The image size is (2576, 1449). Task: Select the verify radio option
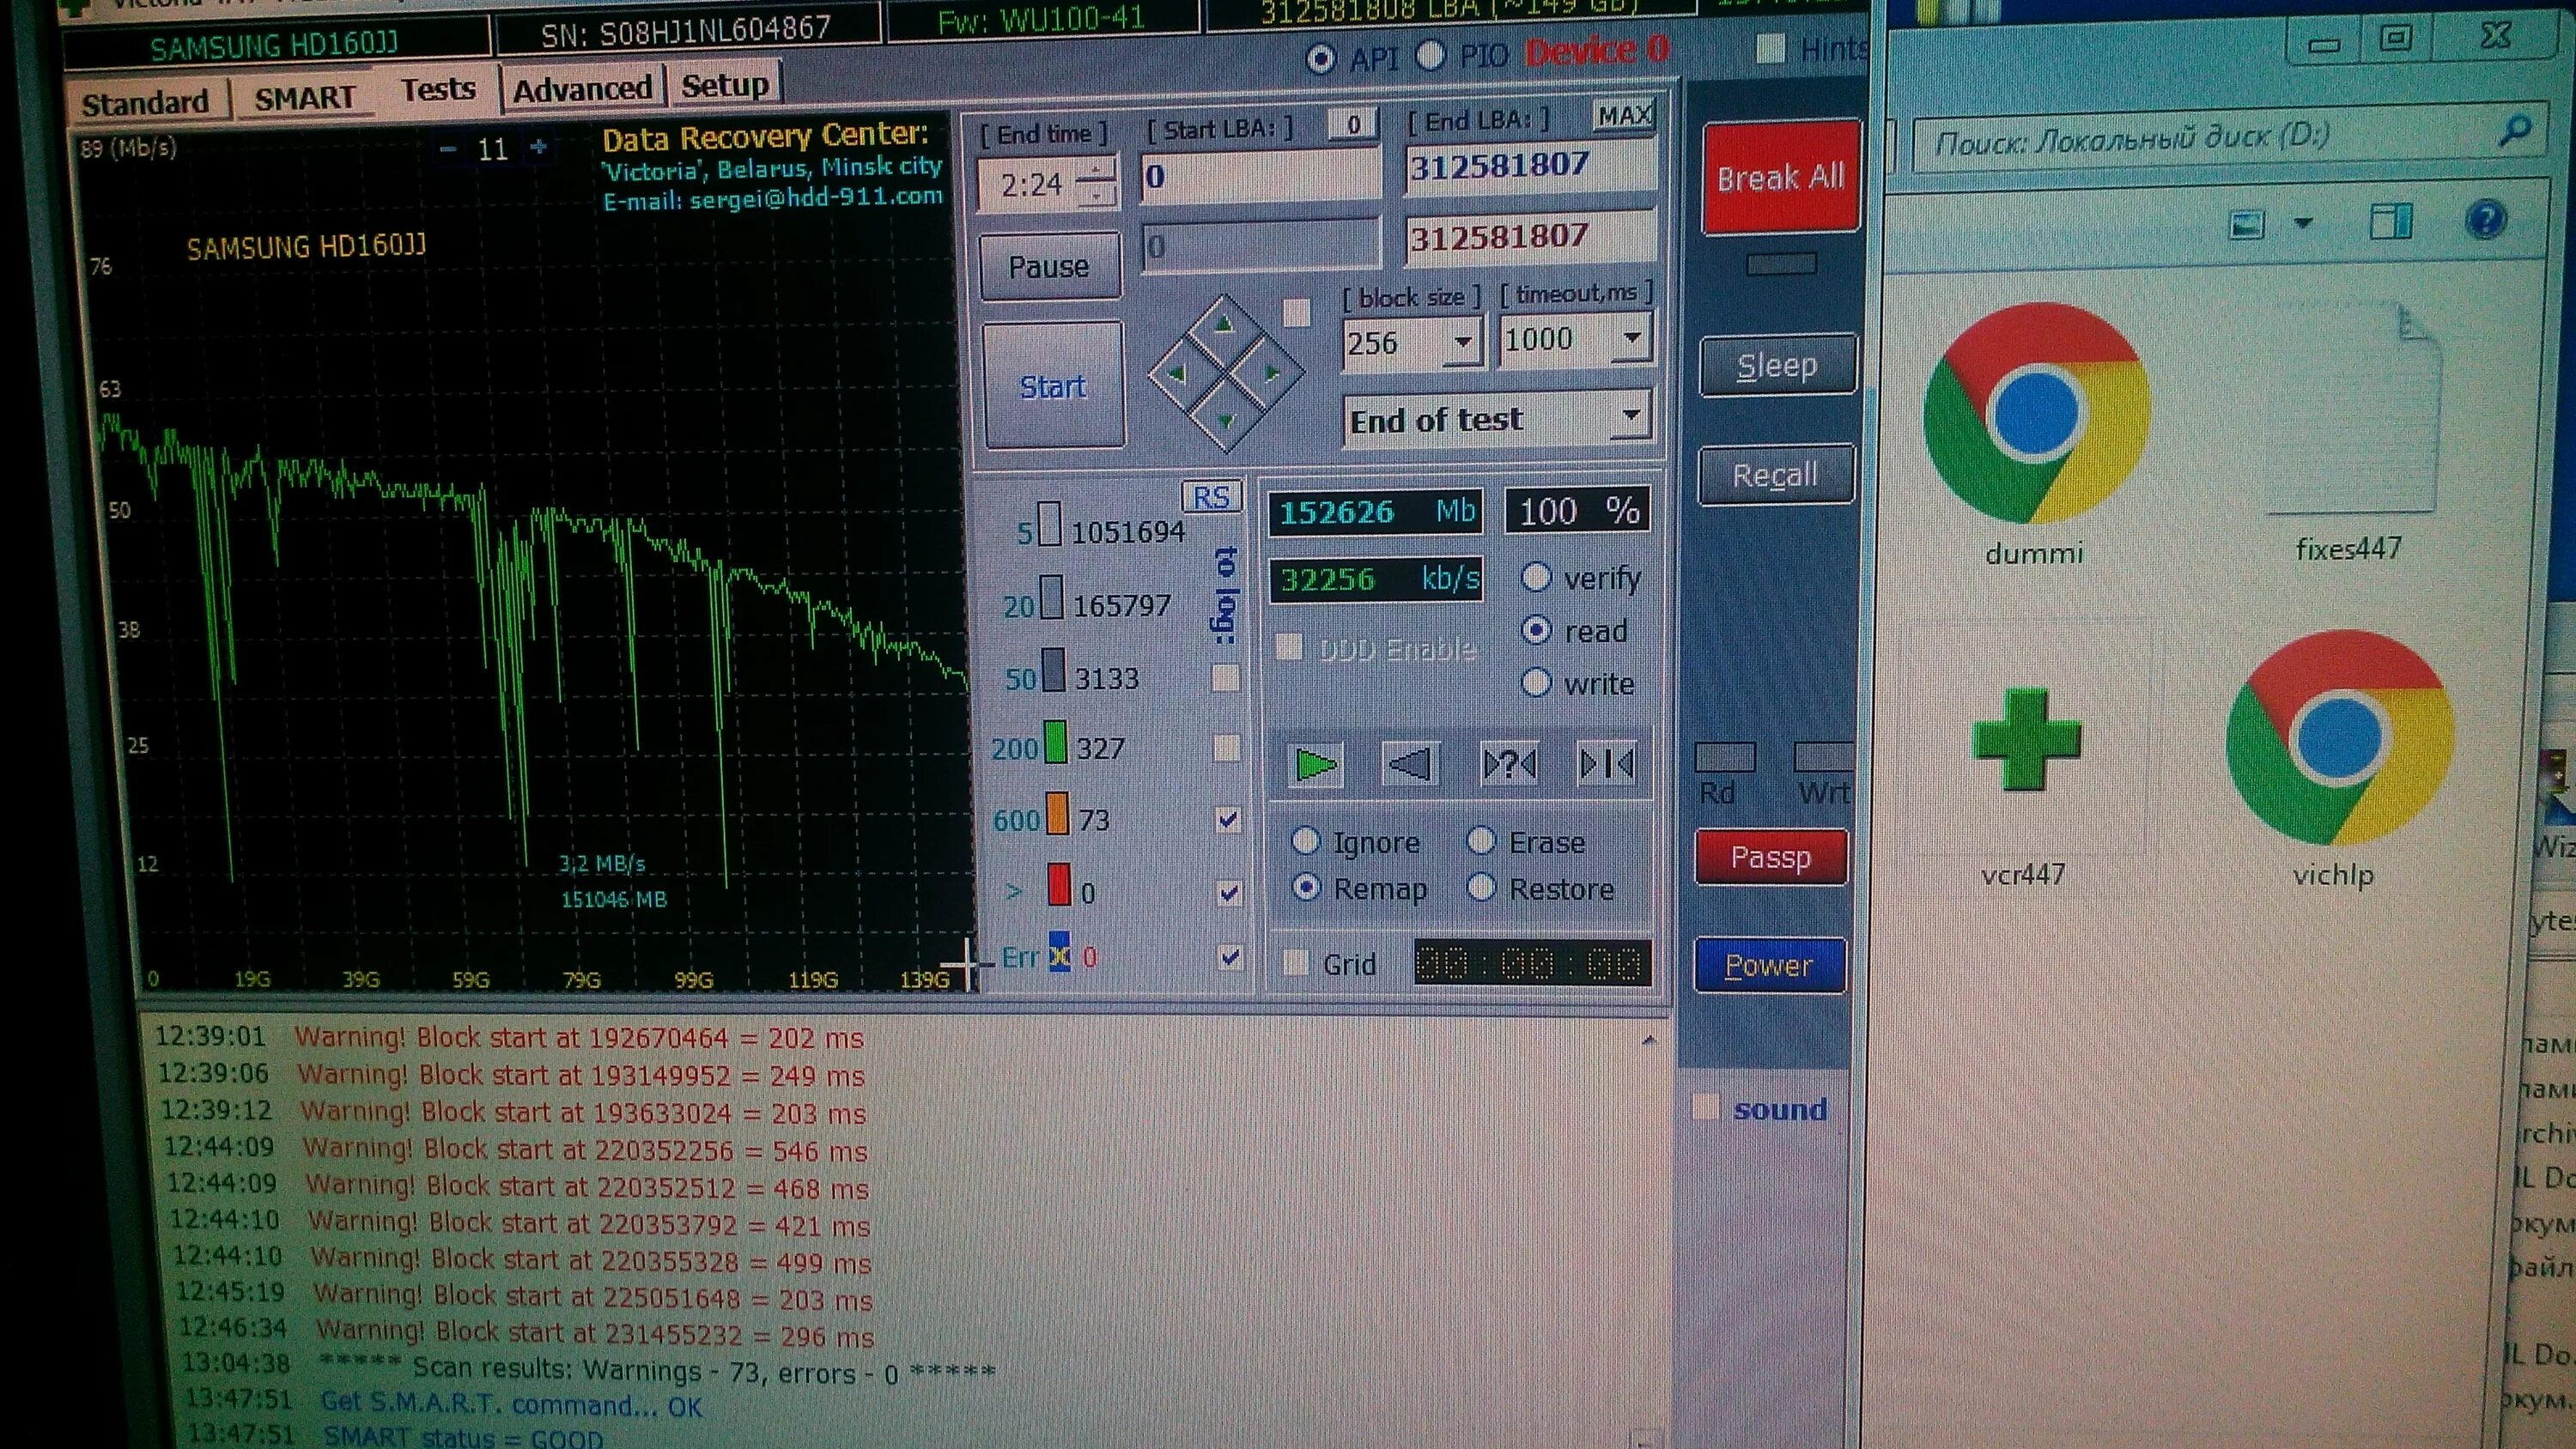point(1536,577)
